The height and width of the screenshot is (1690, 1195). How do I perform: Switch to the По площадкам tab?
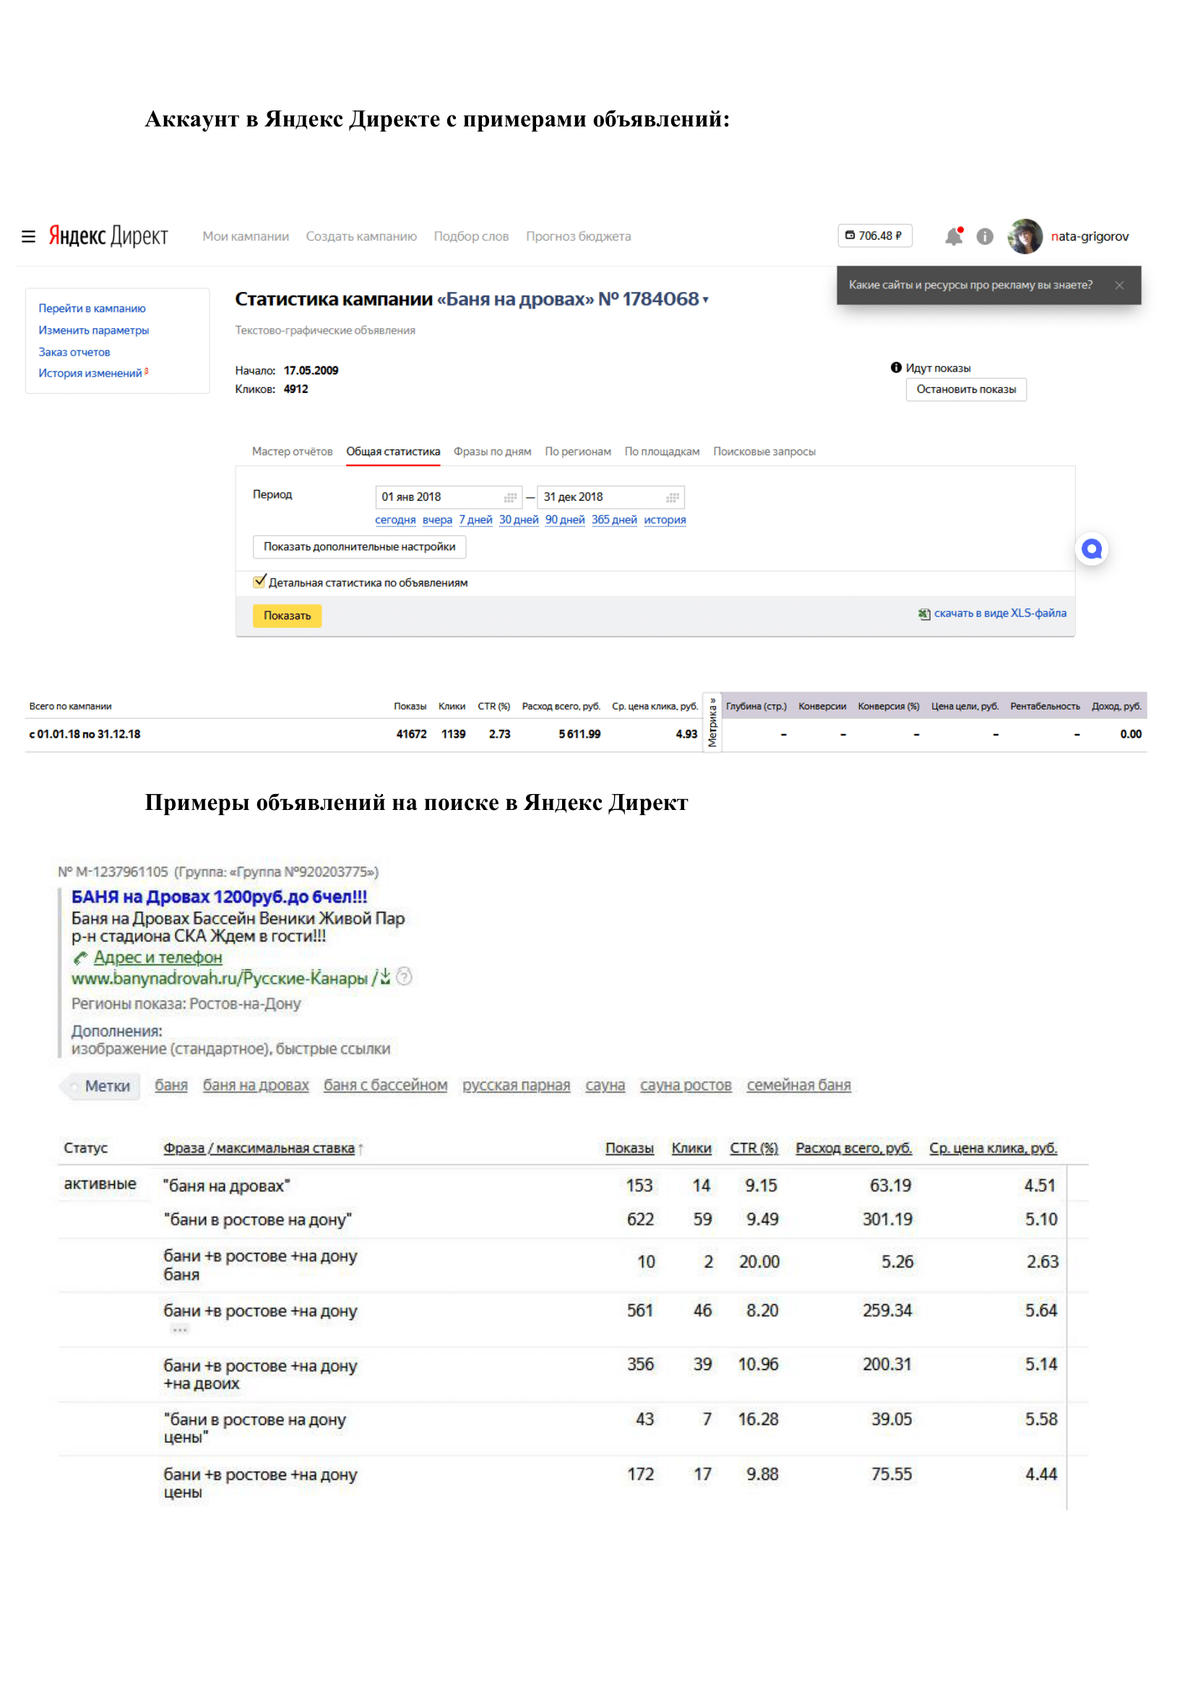click(x=663, y=451)
